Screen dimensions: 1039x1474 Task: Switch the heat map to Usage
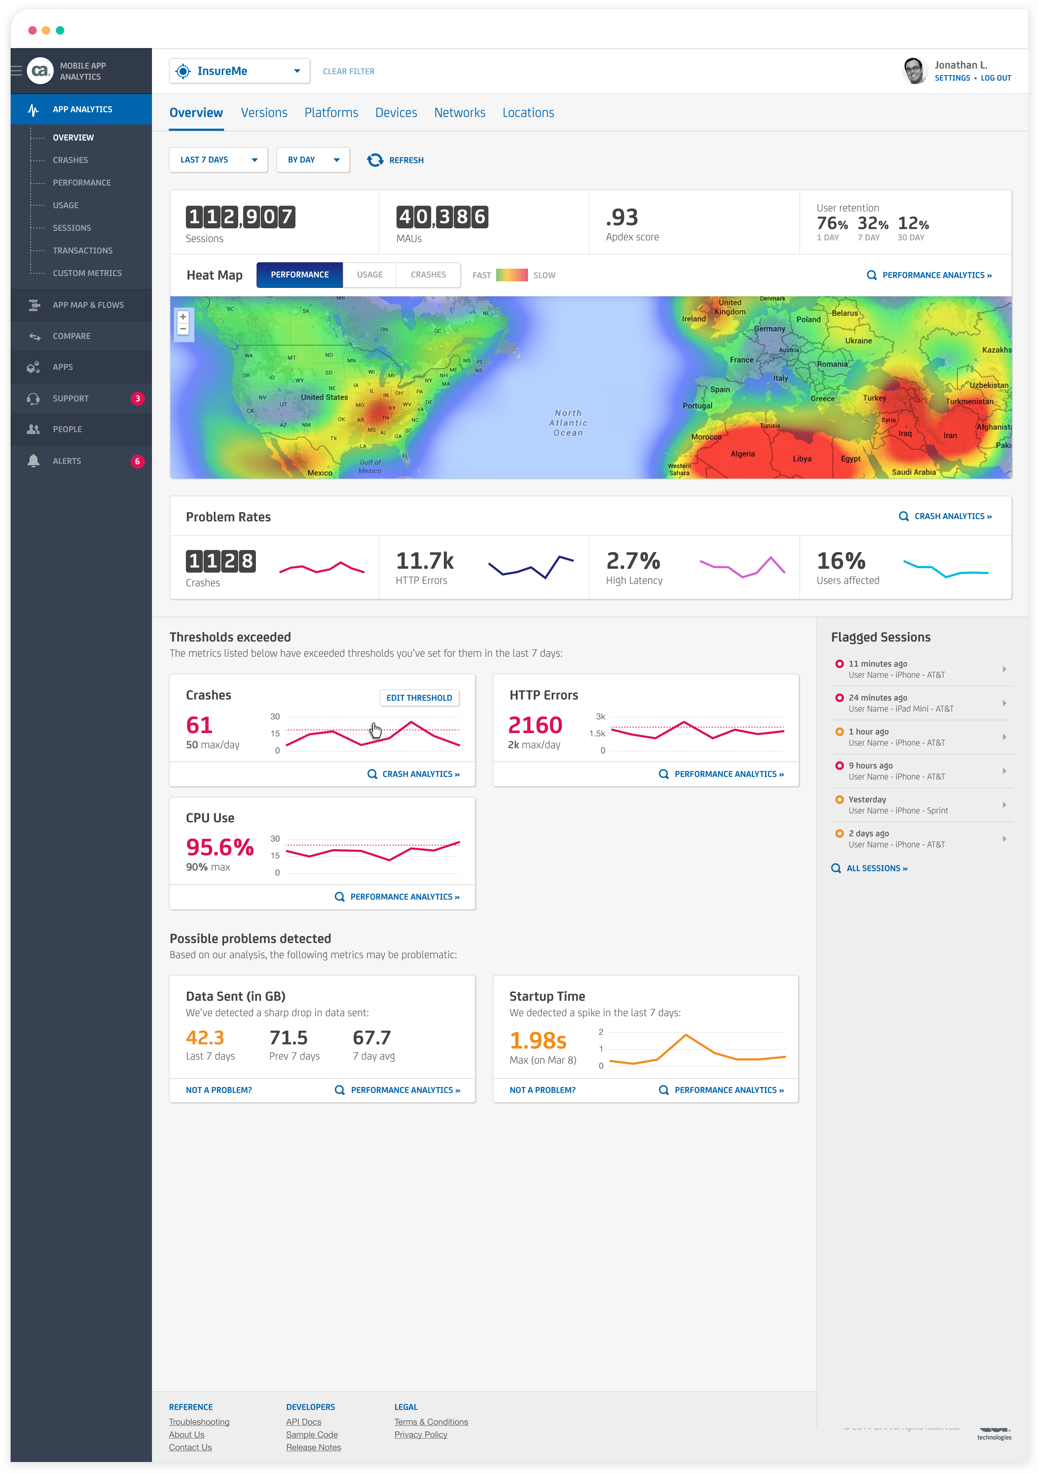[370, 275]
